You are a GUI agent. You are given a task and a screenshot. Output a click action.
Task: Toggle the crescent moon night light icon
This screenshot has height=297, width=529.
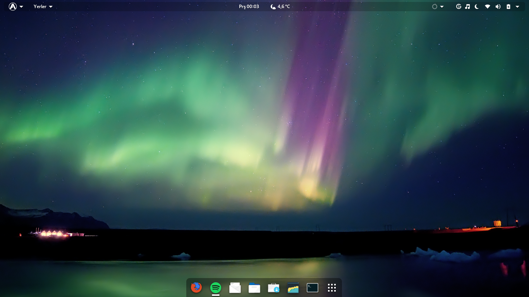click(477, 7)
